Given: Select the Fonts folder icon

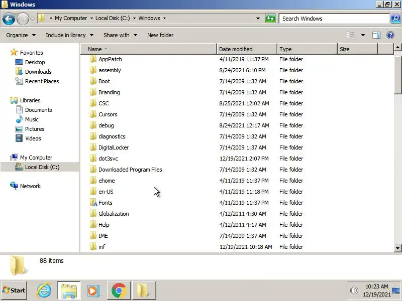Looking at the screenshot, I should tap(93, 203).
